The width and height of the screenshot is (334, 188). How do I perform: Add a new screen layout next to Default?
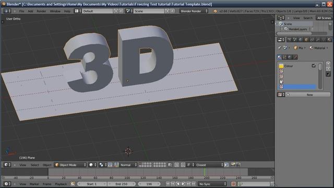116,11
